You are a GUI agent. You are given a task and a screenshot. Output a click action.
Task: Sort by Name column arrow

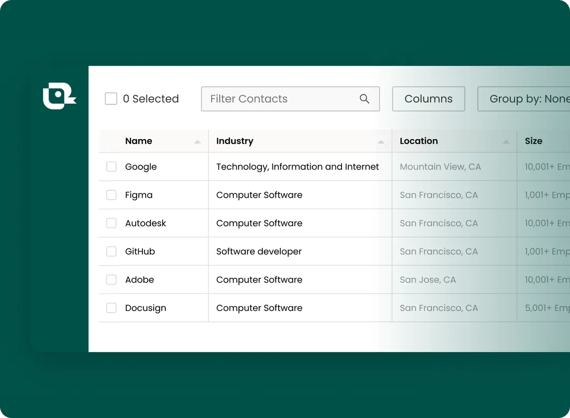(197, 142)
